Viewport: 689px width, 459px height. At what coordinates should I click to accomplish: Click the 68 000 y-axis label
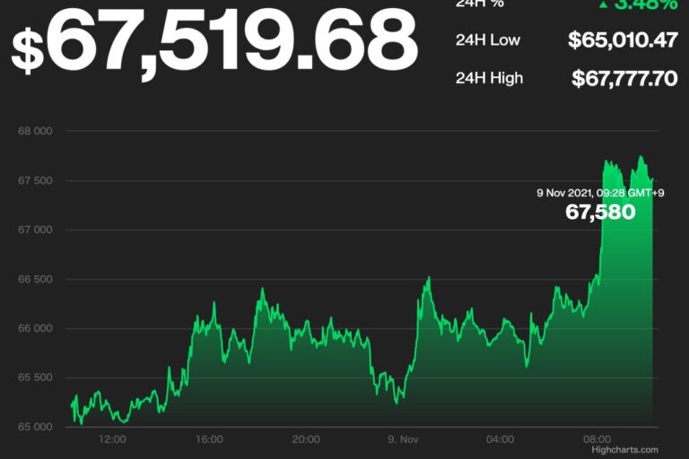[x=35, y=131]
